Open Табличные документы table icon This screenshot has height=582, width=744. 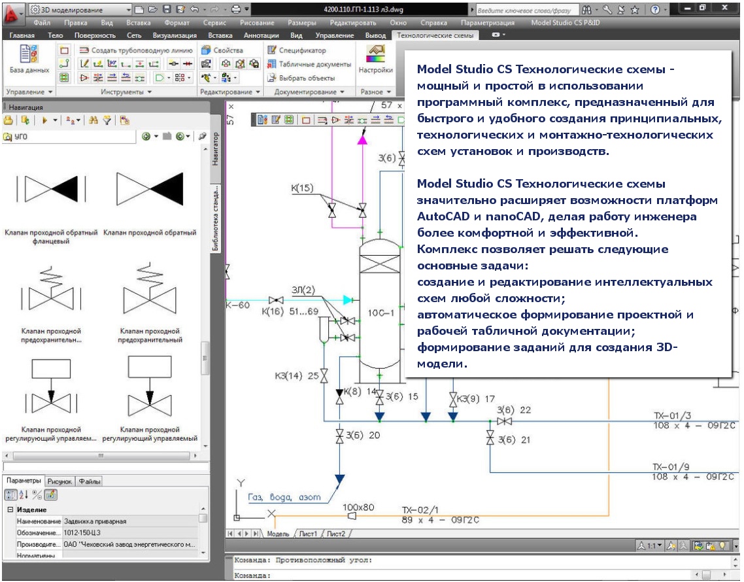[x=272, y=63]
